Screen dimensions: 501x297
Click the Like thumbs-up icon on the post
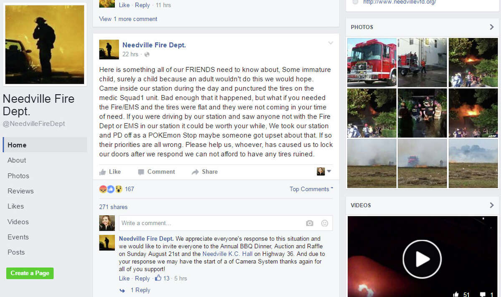[103, 172]
